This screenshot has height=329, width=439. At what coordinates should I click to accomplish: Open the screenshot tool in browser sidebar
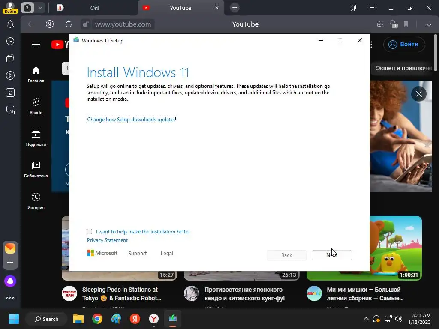tap(10, 110)
